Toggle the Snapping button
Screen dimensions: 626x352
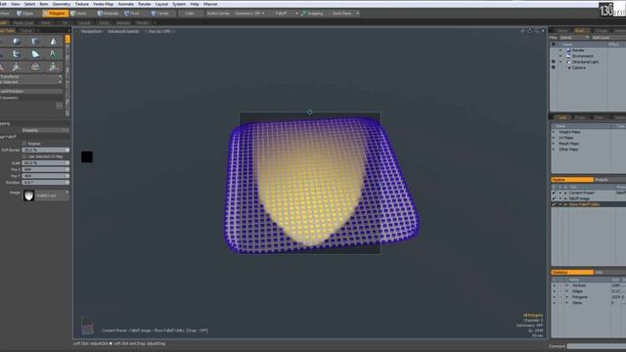312,13
